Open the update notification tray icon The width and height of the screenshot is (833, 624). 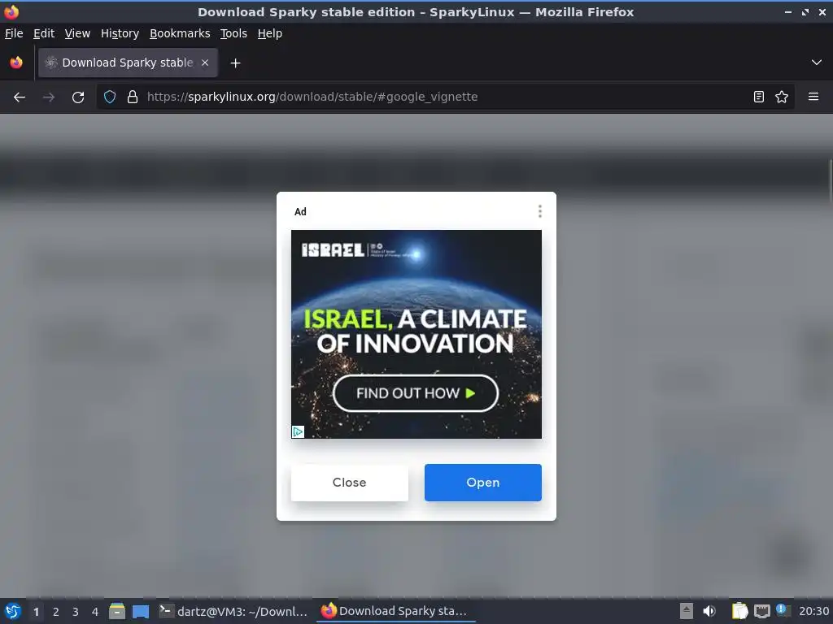click(x=783, y=610)
